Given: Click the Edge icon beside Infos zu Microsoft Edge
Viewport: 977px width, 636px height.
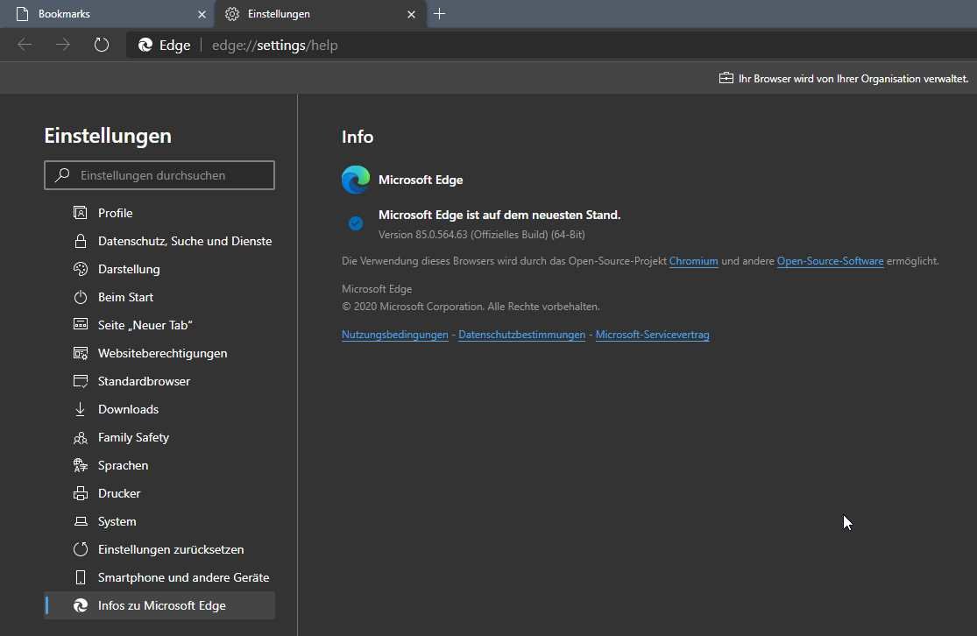Looking at the screenshot, I should click(x=81, y=605).
